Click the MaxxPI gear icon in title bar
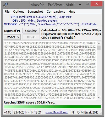The image size is (105, 118). (x=5, y=5)
